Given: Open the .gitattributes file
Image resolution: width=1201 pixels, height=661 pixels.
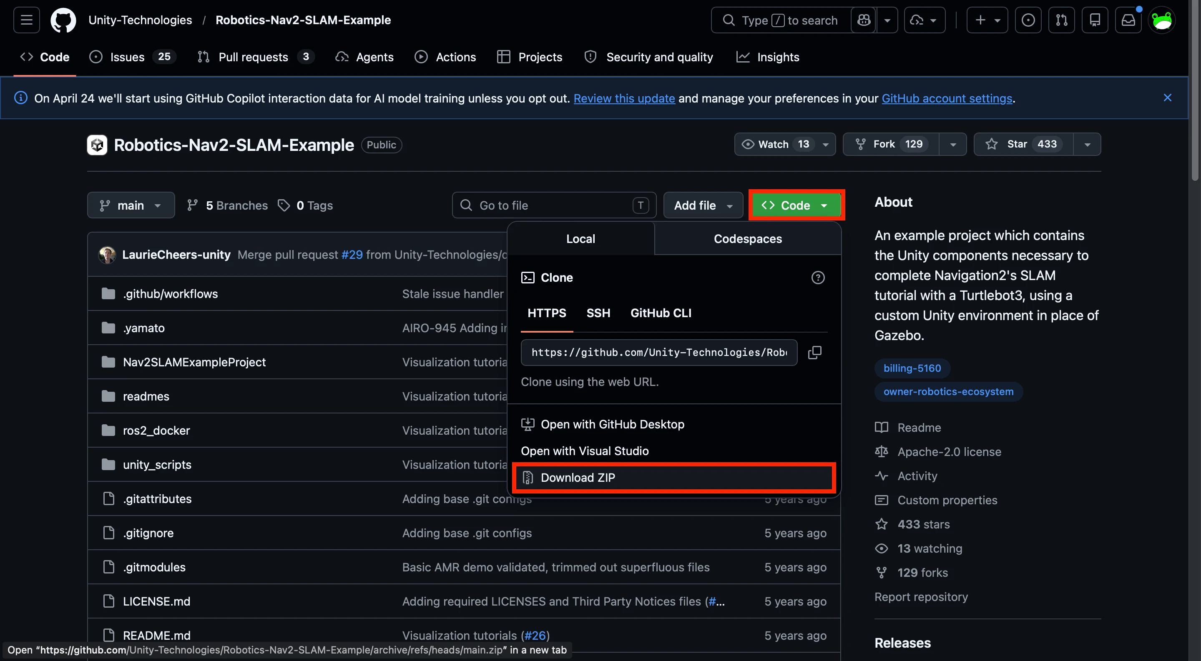Looking at the screenshot, I should coord(157,499).
